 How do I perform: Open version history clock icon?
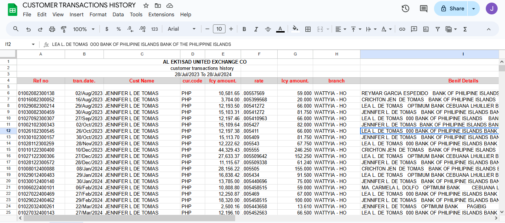(x=405, y=9)
